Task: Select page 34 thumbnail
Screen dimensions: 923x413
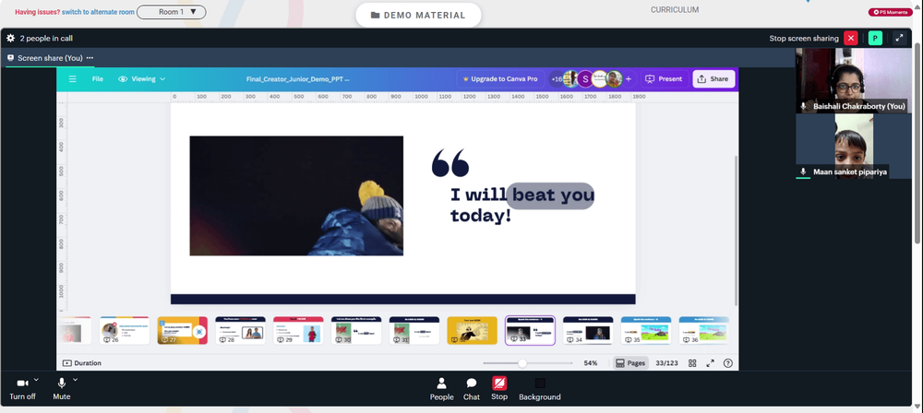Action: (588, 330)
